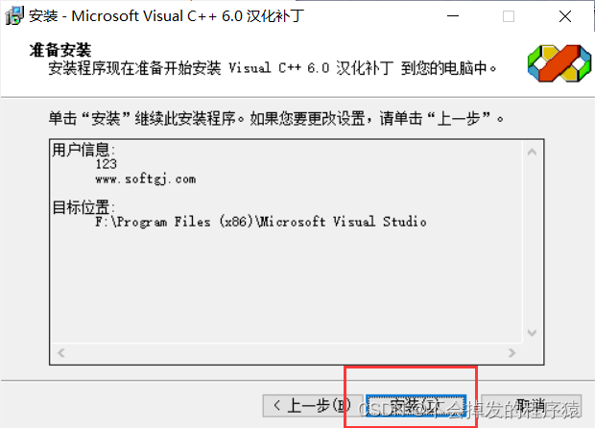Go back with the 上一步(B) button
The width and height of the screenshot is (595, 428).
tap(312, 406)
